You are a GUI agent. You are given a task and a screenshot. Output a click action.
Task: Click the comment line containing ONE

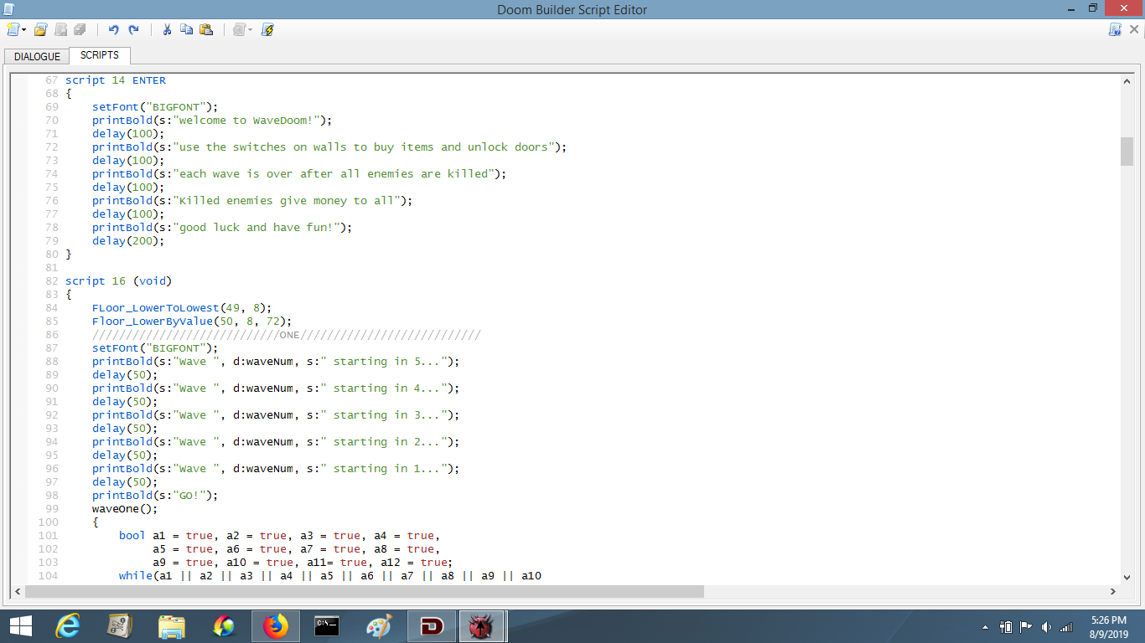tap(286, 335)
